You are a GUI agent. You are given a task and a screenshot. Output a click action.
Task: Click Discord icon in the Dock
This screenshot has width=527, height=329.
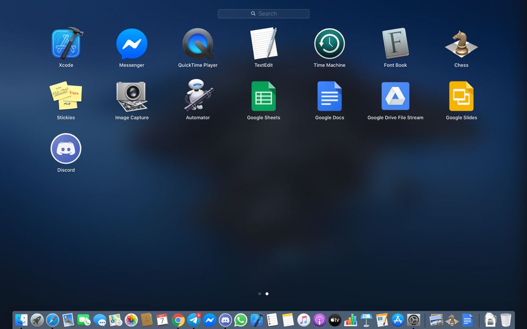[225, 320]
